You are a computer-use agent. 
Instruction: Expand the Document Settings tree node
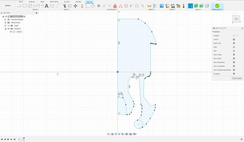5,19
